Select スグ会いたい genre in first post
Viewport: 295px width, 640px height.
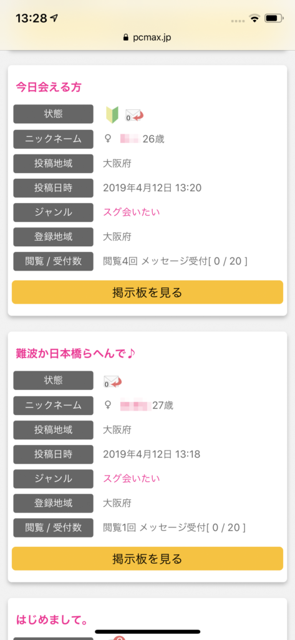point(132,212)
